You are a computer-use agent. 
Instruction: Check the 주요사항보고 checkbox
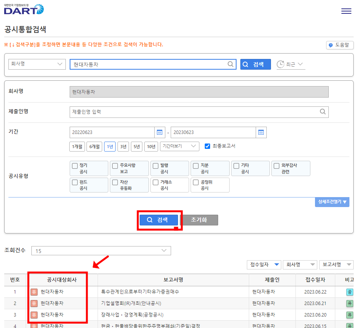(x=115, y=166)
